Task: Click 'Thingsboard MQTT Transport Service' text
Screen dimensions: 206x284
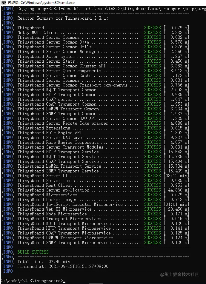Action: coord(58,157)
